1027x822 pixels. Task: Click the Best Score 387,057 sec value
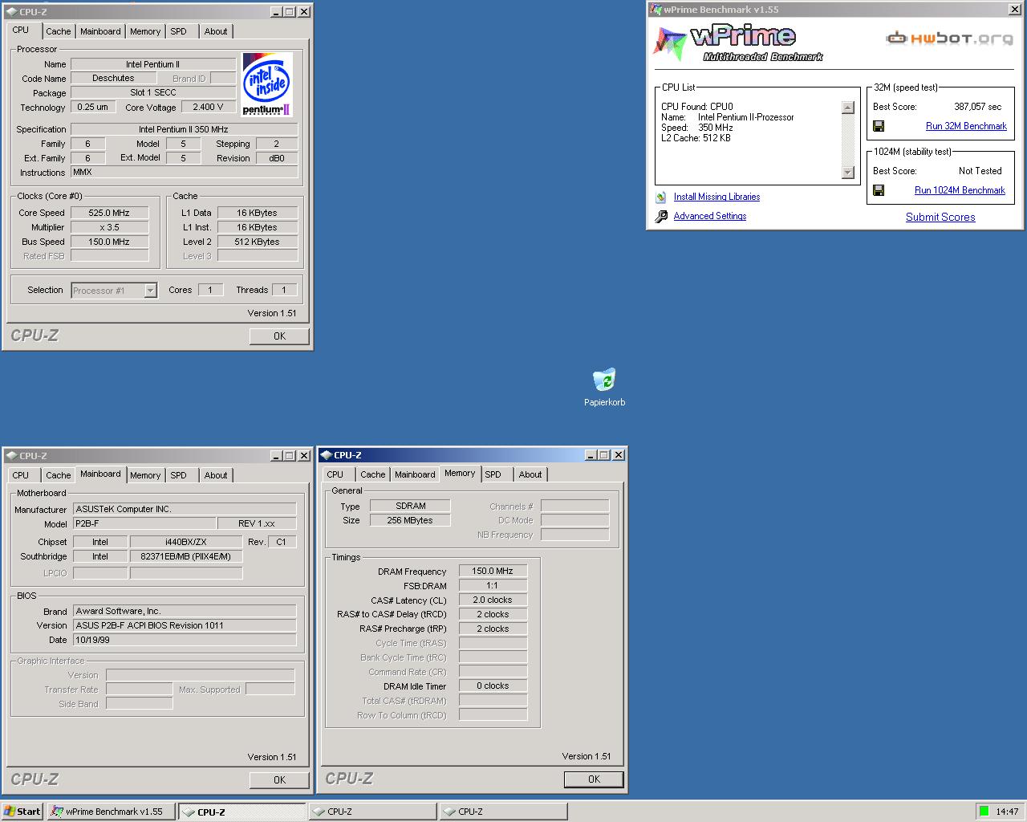point(977,107)
